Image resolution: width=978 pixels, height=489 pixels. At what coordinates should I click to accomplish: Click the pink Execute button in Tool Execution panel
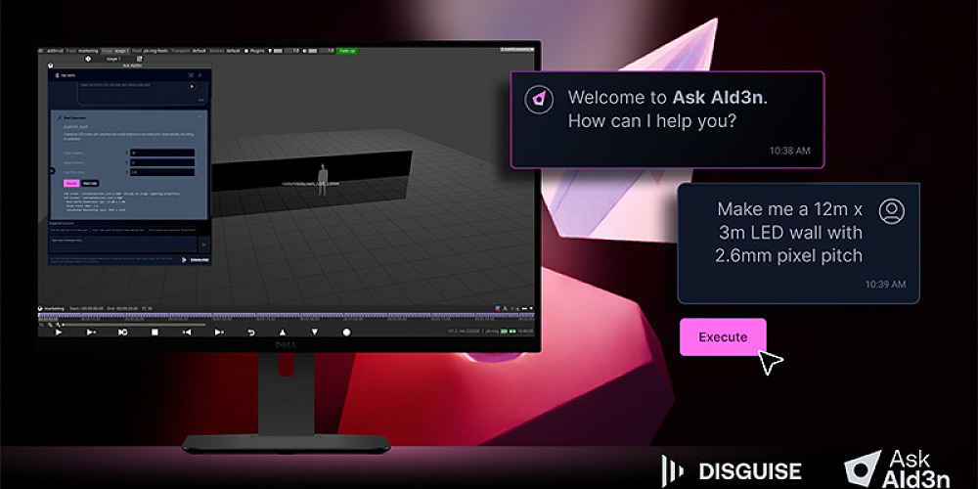point(70,182)
